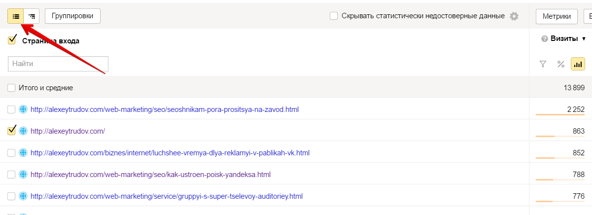Switch to tree view icon
Viewport: 592px width, 215px height.
(x=32, y=16)
